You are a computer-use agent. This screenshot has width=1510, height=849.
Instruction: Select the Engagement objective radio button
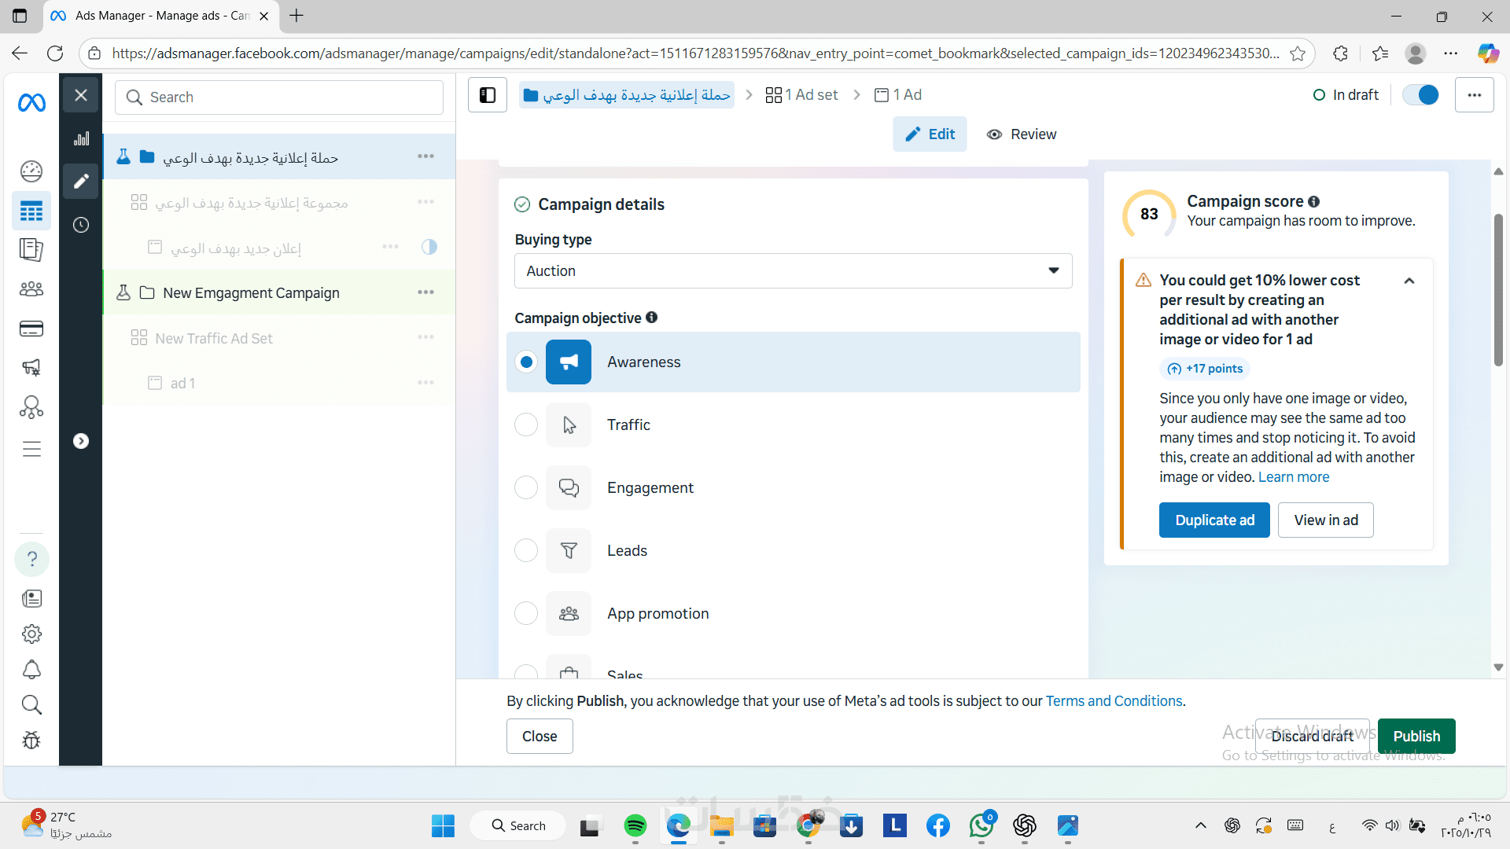click(x=526, y=487)
